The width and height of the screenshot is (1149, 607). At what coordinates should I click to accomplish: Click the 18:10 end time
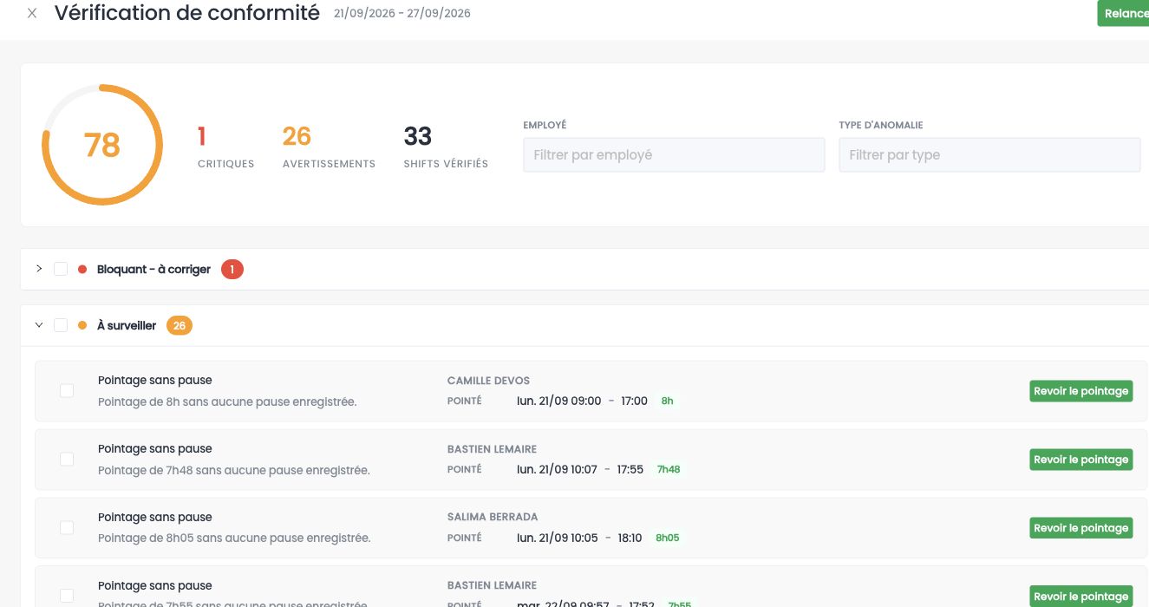pyautogui.click(x=630, y=538)
